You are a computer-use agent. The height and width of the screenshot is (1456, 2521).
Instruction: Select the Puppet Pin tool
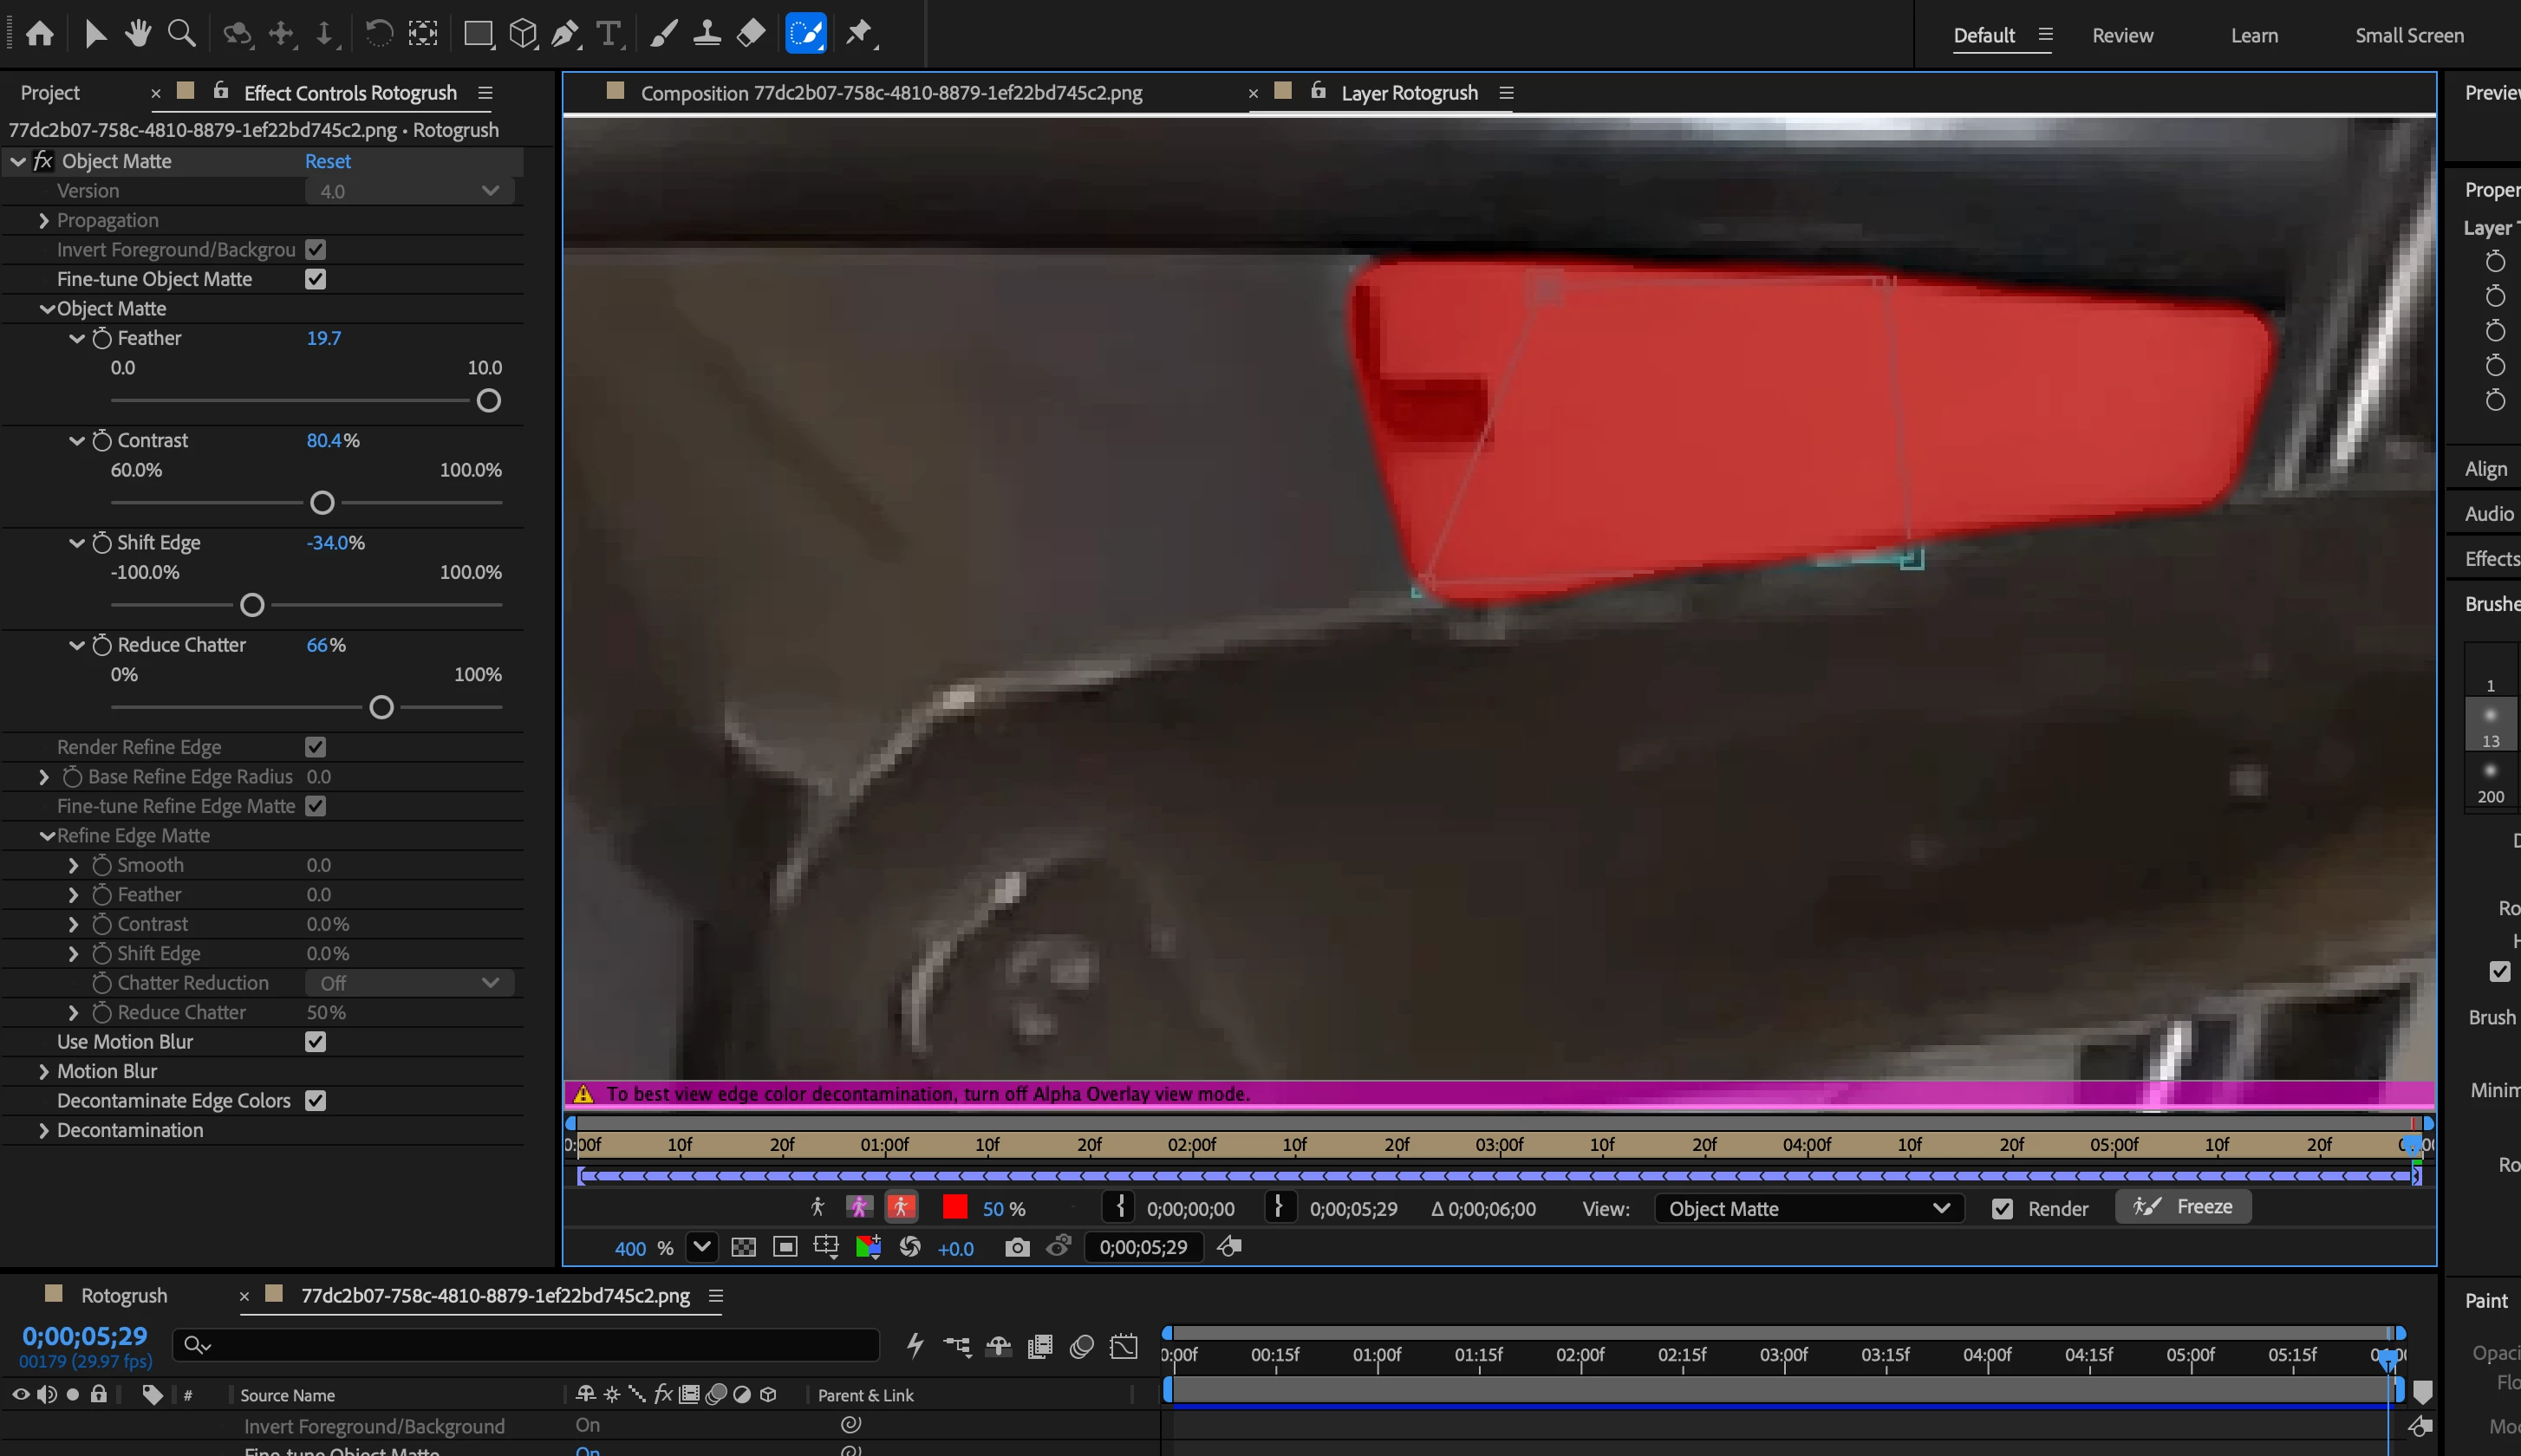point(859,33)
